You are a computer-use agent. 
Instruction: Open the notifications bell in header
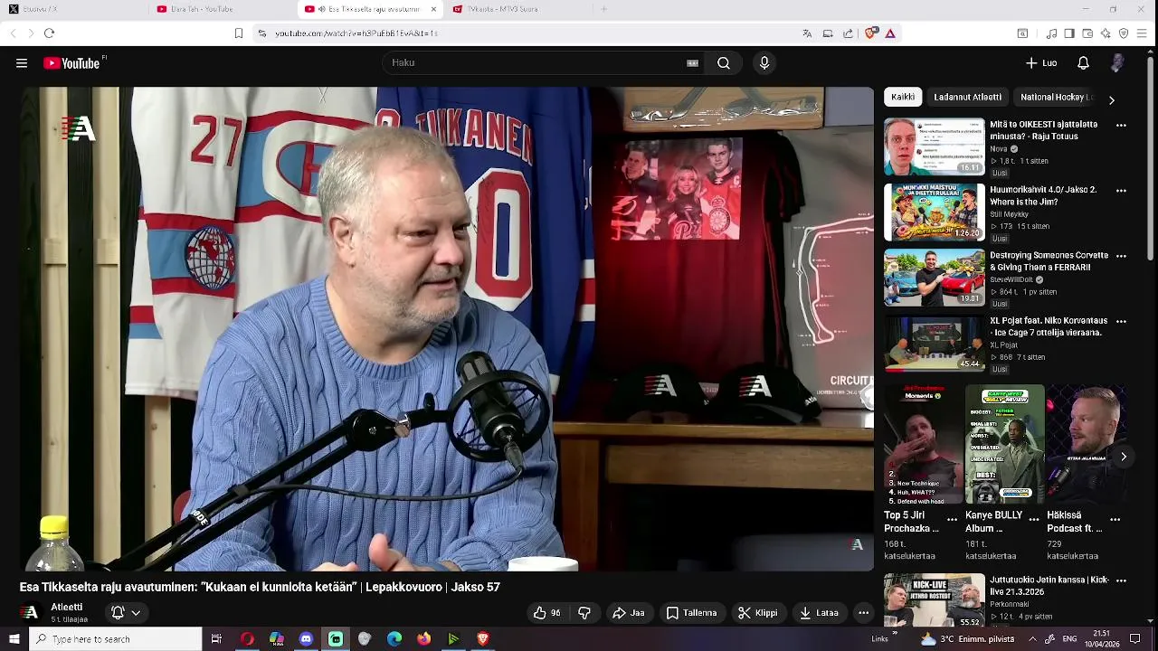tap(1083, 63)
